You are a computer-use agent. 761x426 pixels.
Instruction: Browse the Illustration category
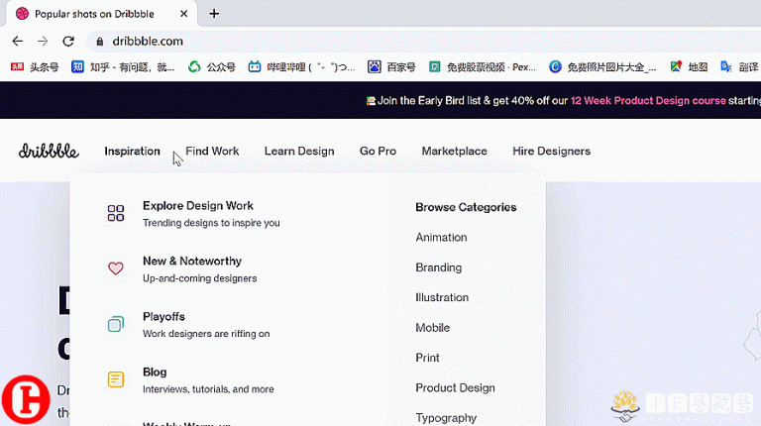pos(442,297)
